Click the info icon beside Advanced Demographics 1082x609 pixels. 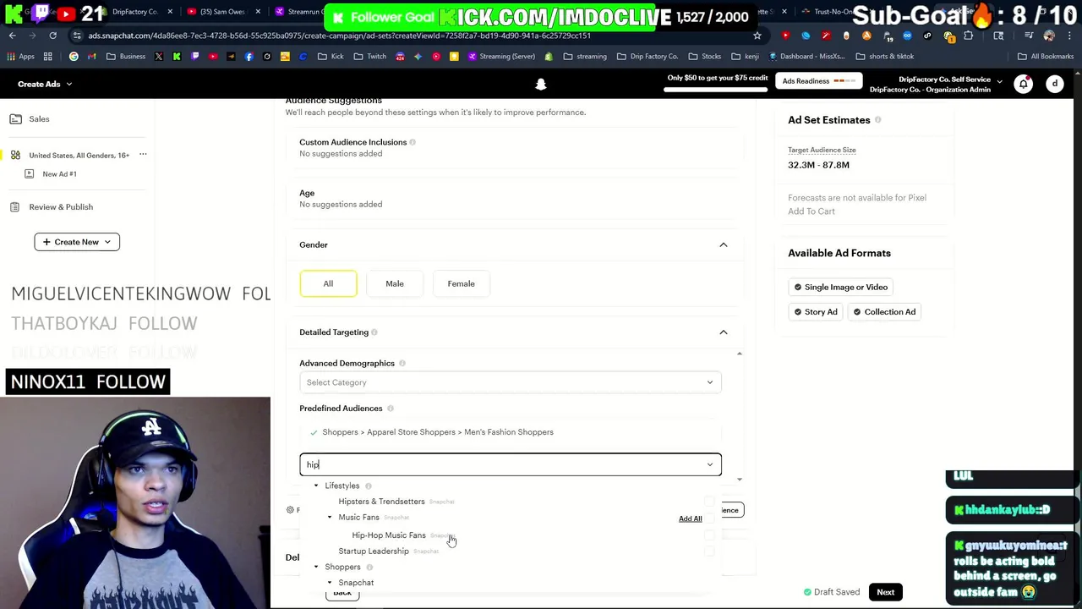click(x=402, y=364)
